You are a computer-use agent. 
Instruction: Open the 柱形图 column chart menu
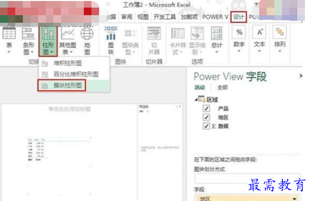click(48, 41)
